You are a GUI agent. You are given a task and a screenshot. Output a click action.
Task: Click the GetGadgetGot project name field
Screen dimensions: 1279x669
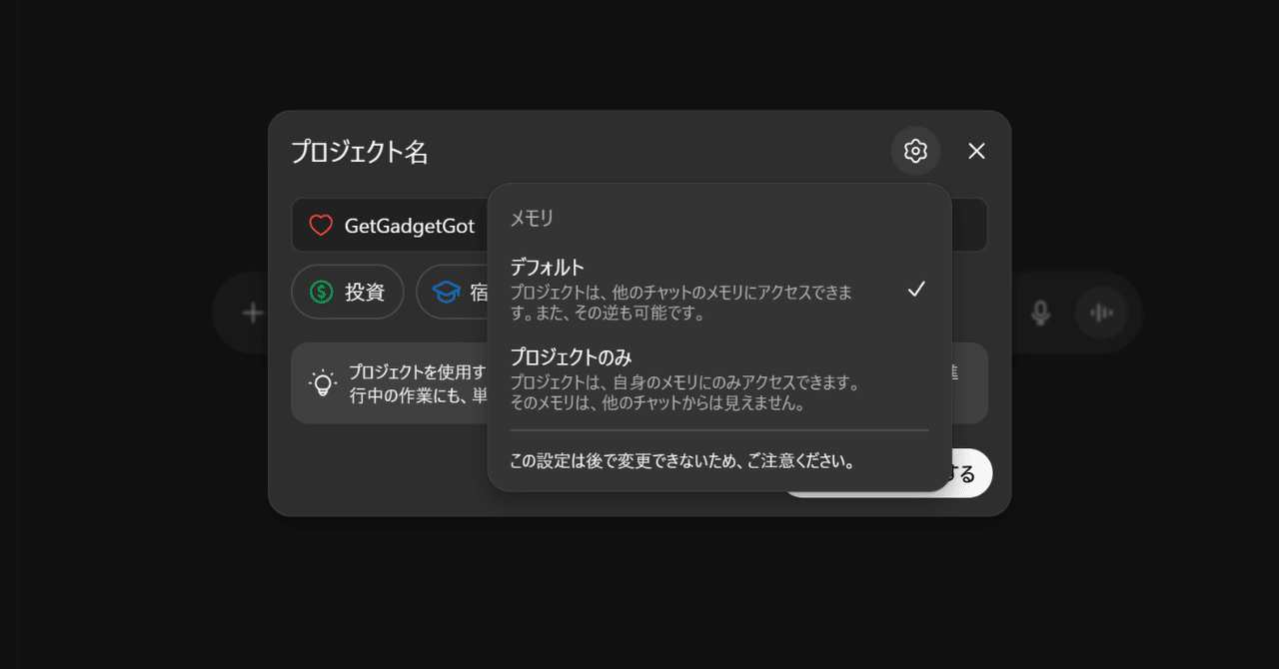(x=410, y=226)
